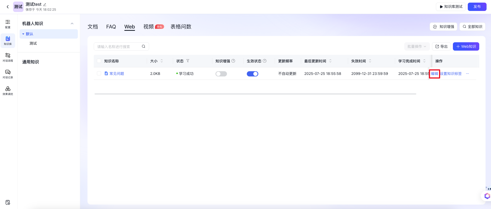Edit the name 测试test with pencil icon
The width and height of the screenshot is (491, 209).
click(x=45, y=4)
